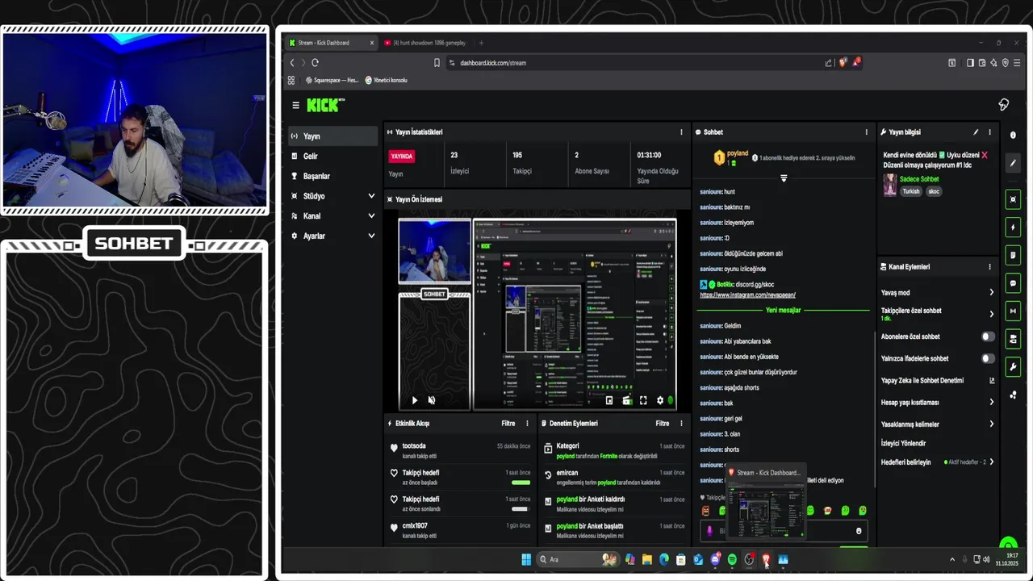Click the chat bubble icon in the right sidebar
The width and height of the screenshot is (1033, 581).
[x=1014, y=284]
